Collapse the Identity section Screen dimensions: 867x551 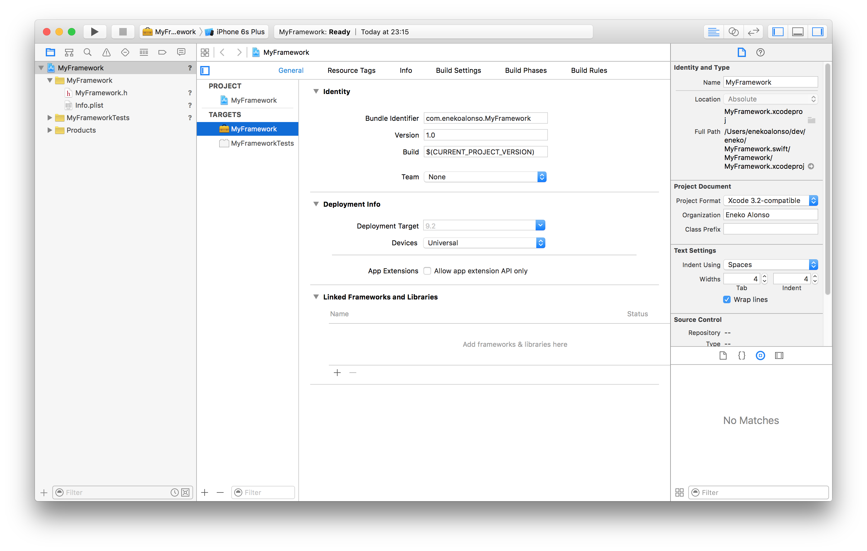pos(316,92)
